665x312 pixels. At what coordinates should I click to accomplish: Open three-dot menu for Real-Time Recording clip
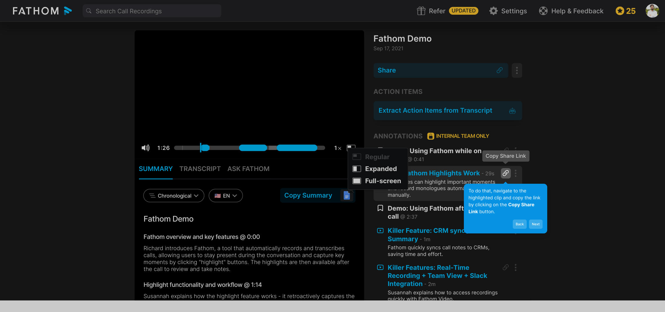[515, 267]
